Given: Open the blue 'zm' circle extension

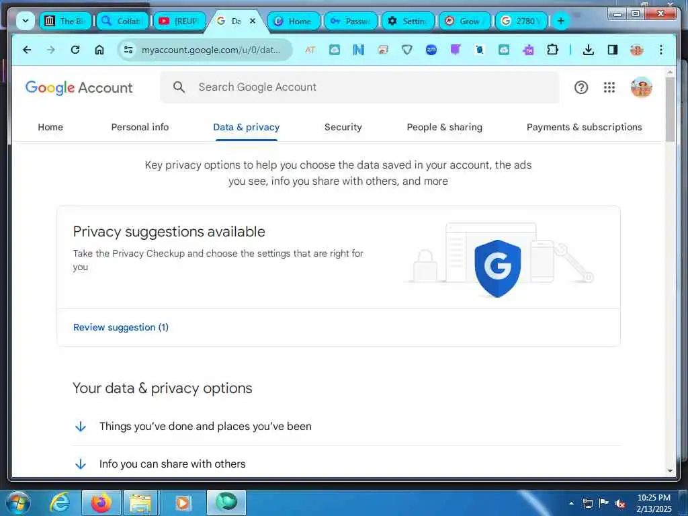Looking at the screenshot, I should (431, 50).
